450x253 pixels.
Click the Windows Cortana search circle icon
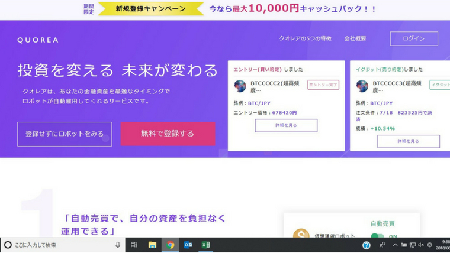tap(8, 245)
